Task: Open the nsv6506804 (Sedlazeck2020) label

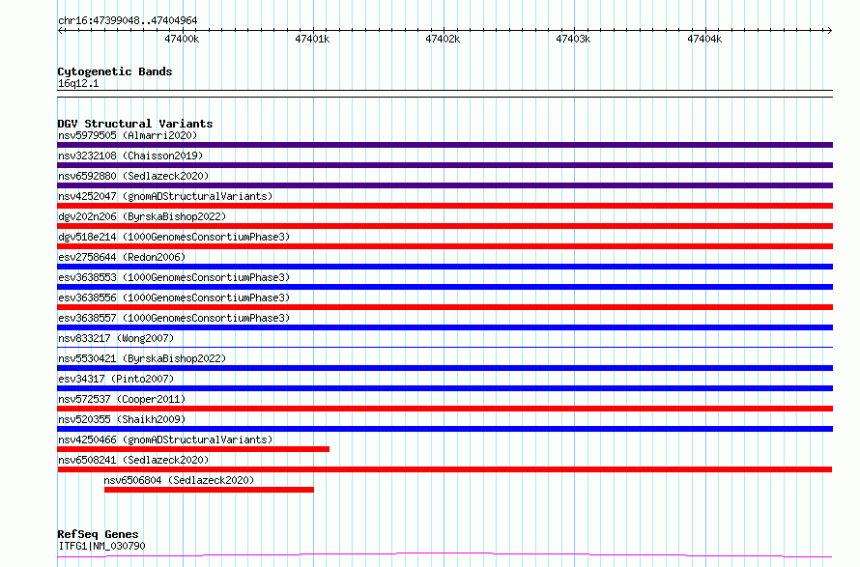Action: click(179, 480)
